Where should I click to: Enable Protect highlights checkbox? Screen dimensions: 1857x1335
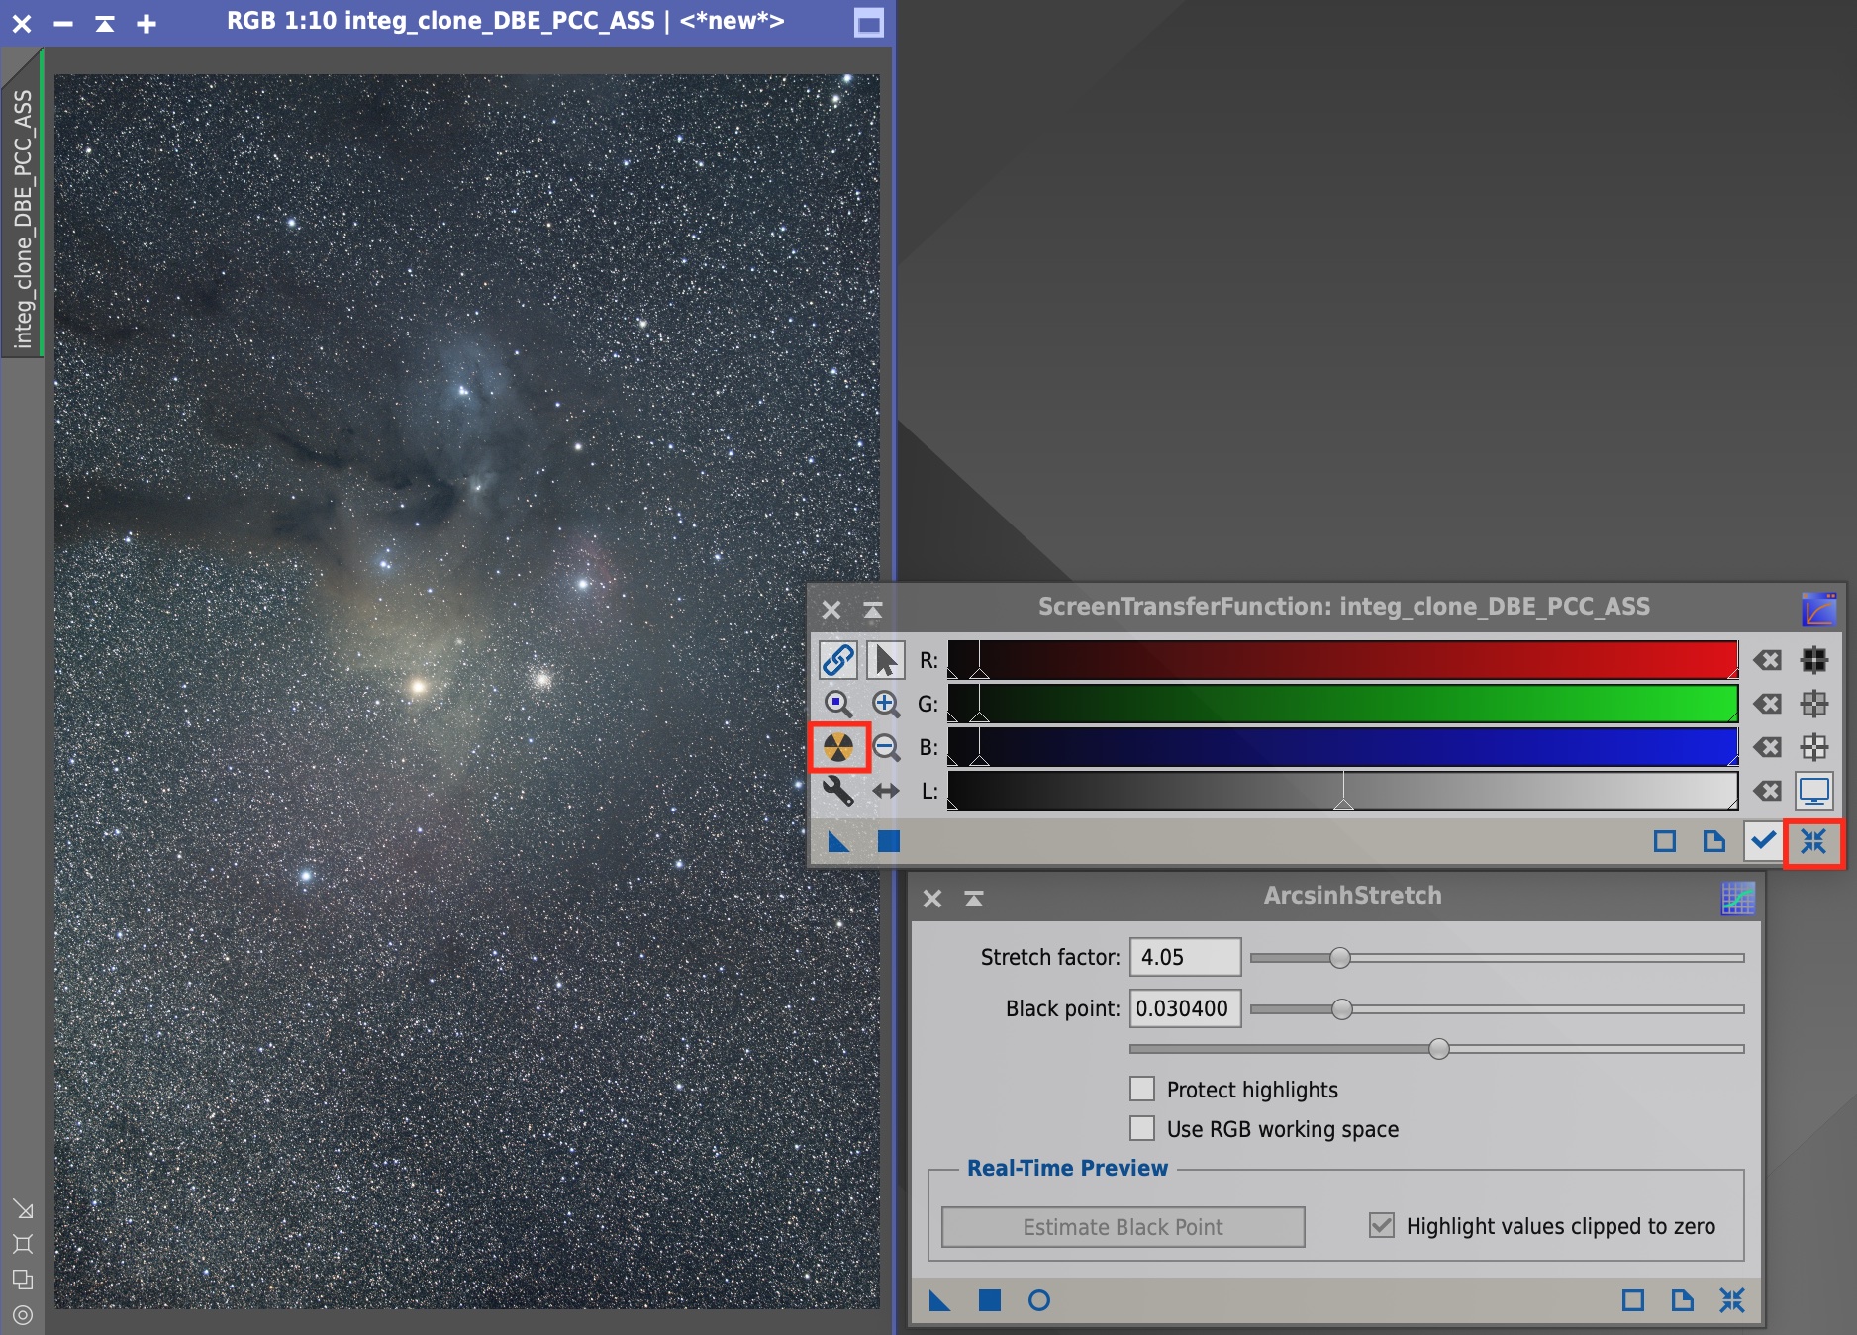(x=1142, y=1090)
